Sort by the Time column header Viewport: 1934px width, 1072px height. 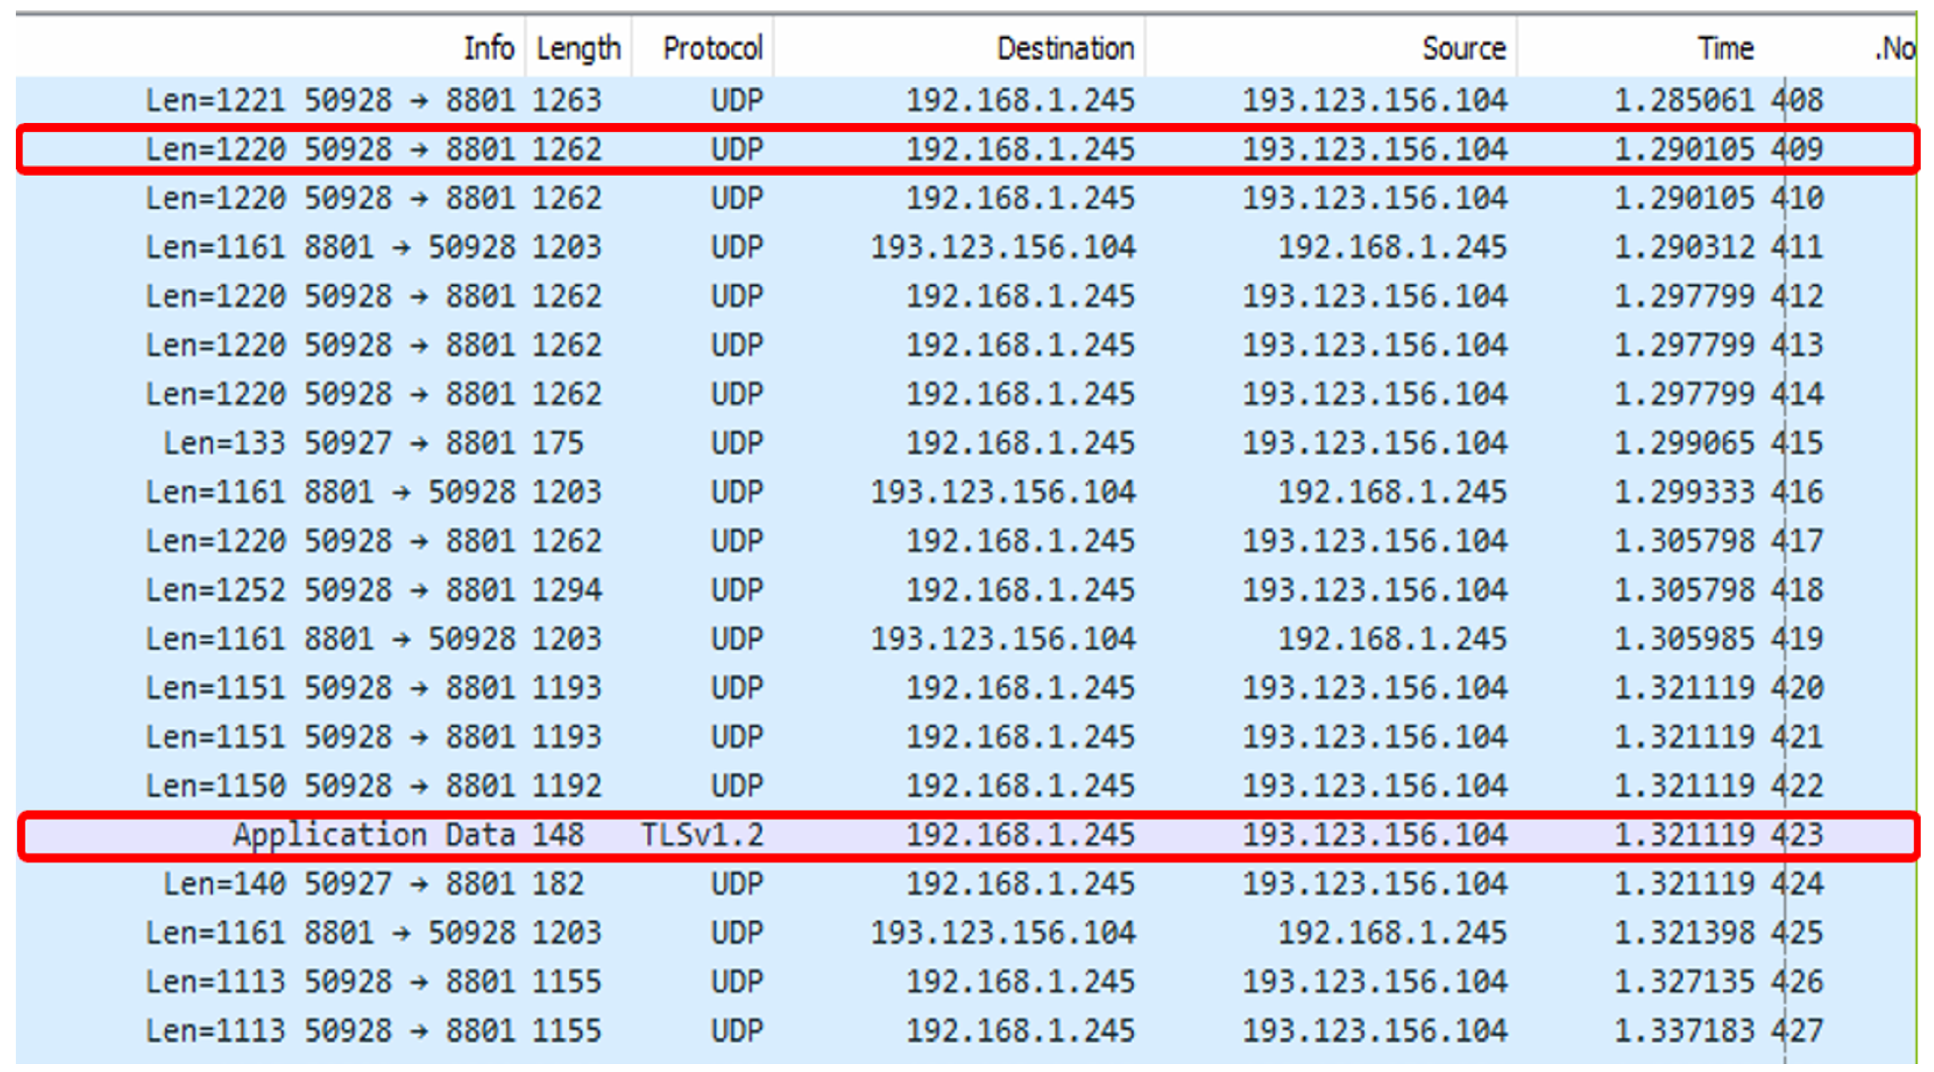(1725, 49)
